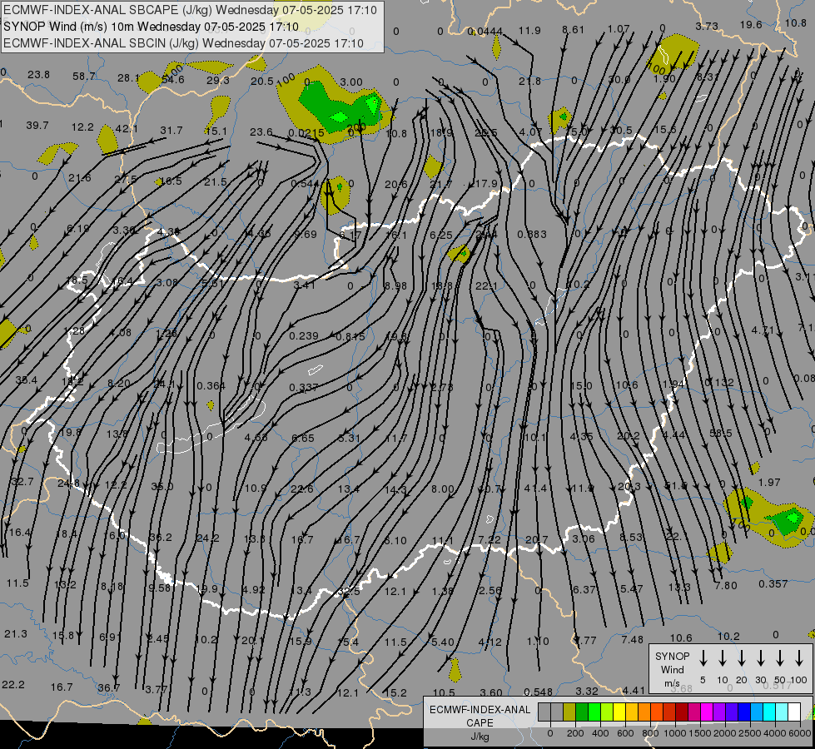Click the map value '0.364'
Viewport: 815px width, 749px height.
pos(211,385)
